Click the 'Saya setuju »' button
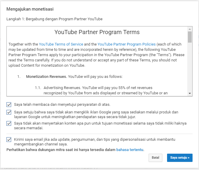 tap(180, 157)
